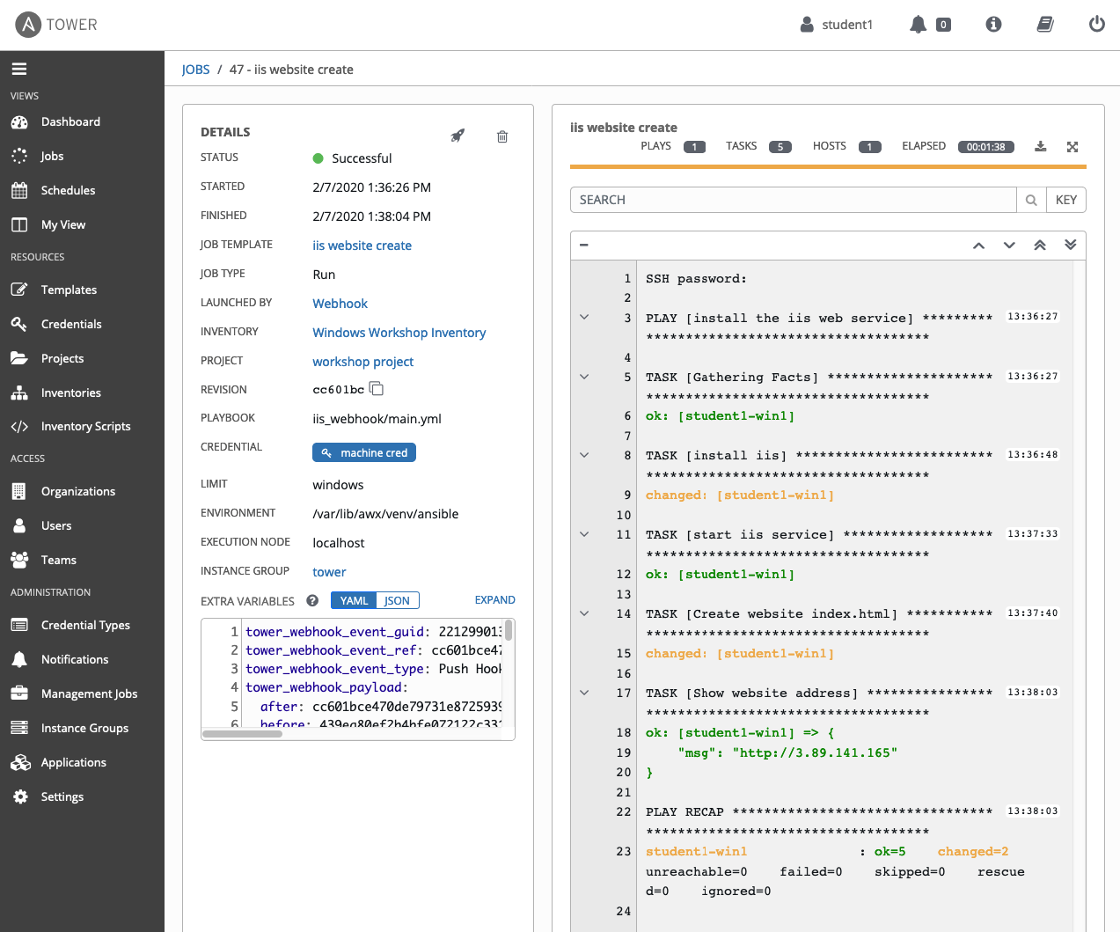Click the power logout icon
This screenshot has width=1120, height=932.
[1096, 25]
